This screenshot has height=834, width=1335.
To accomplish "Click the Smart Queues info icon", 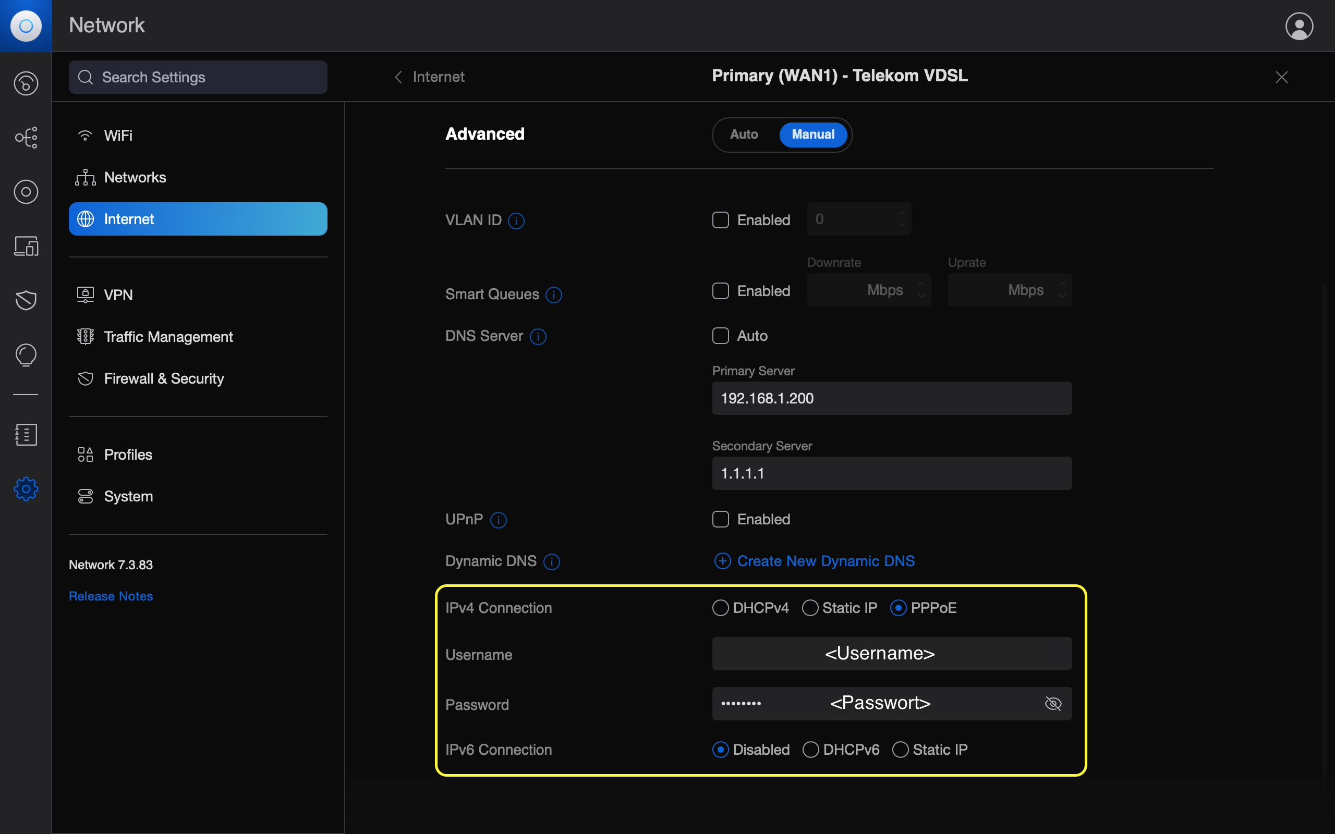I will 553,295.
